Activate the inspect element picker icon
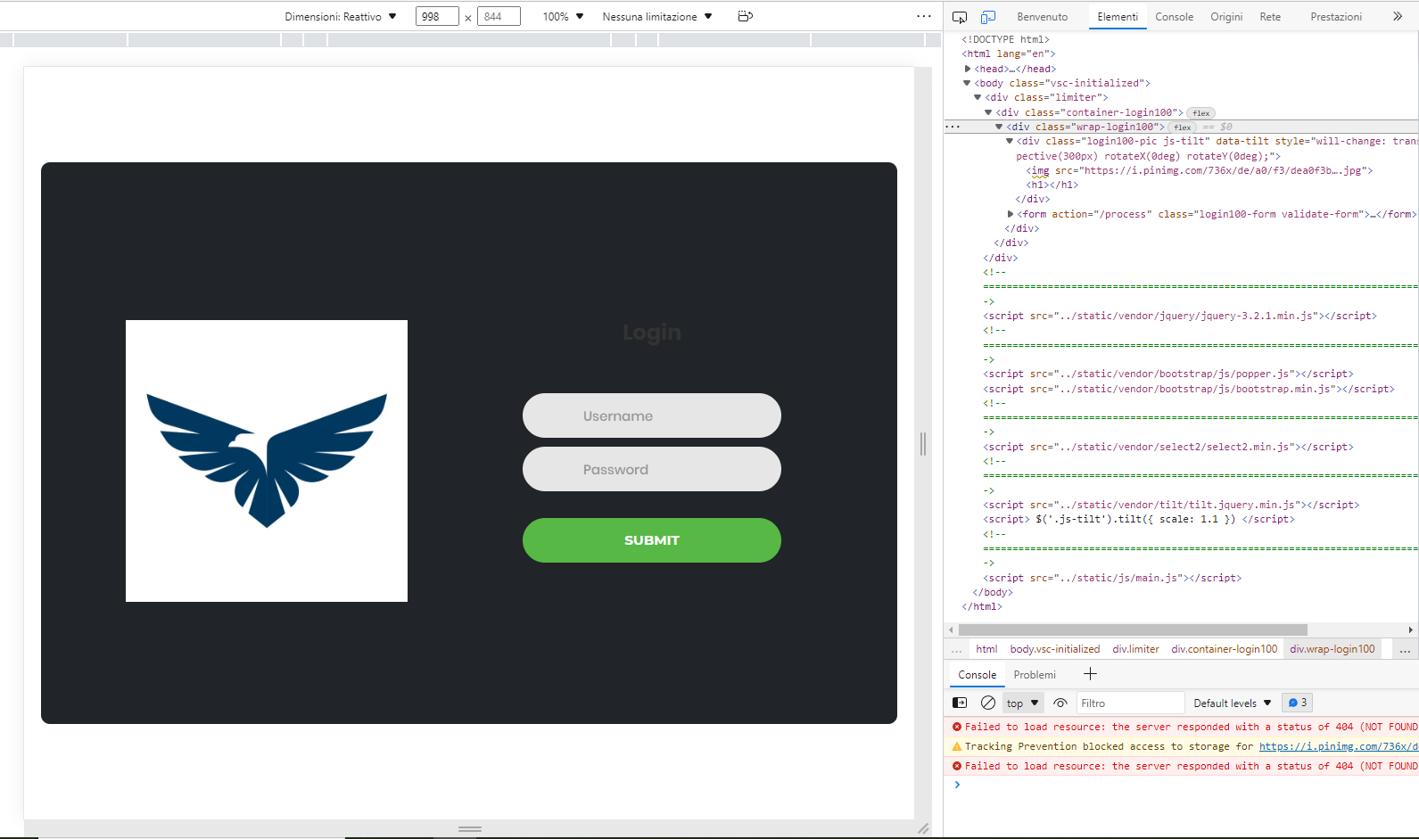Image resolution: width=1419 pixels, height=839 pixels. [x=960, y=17]
